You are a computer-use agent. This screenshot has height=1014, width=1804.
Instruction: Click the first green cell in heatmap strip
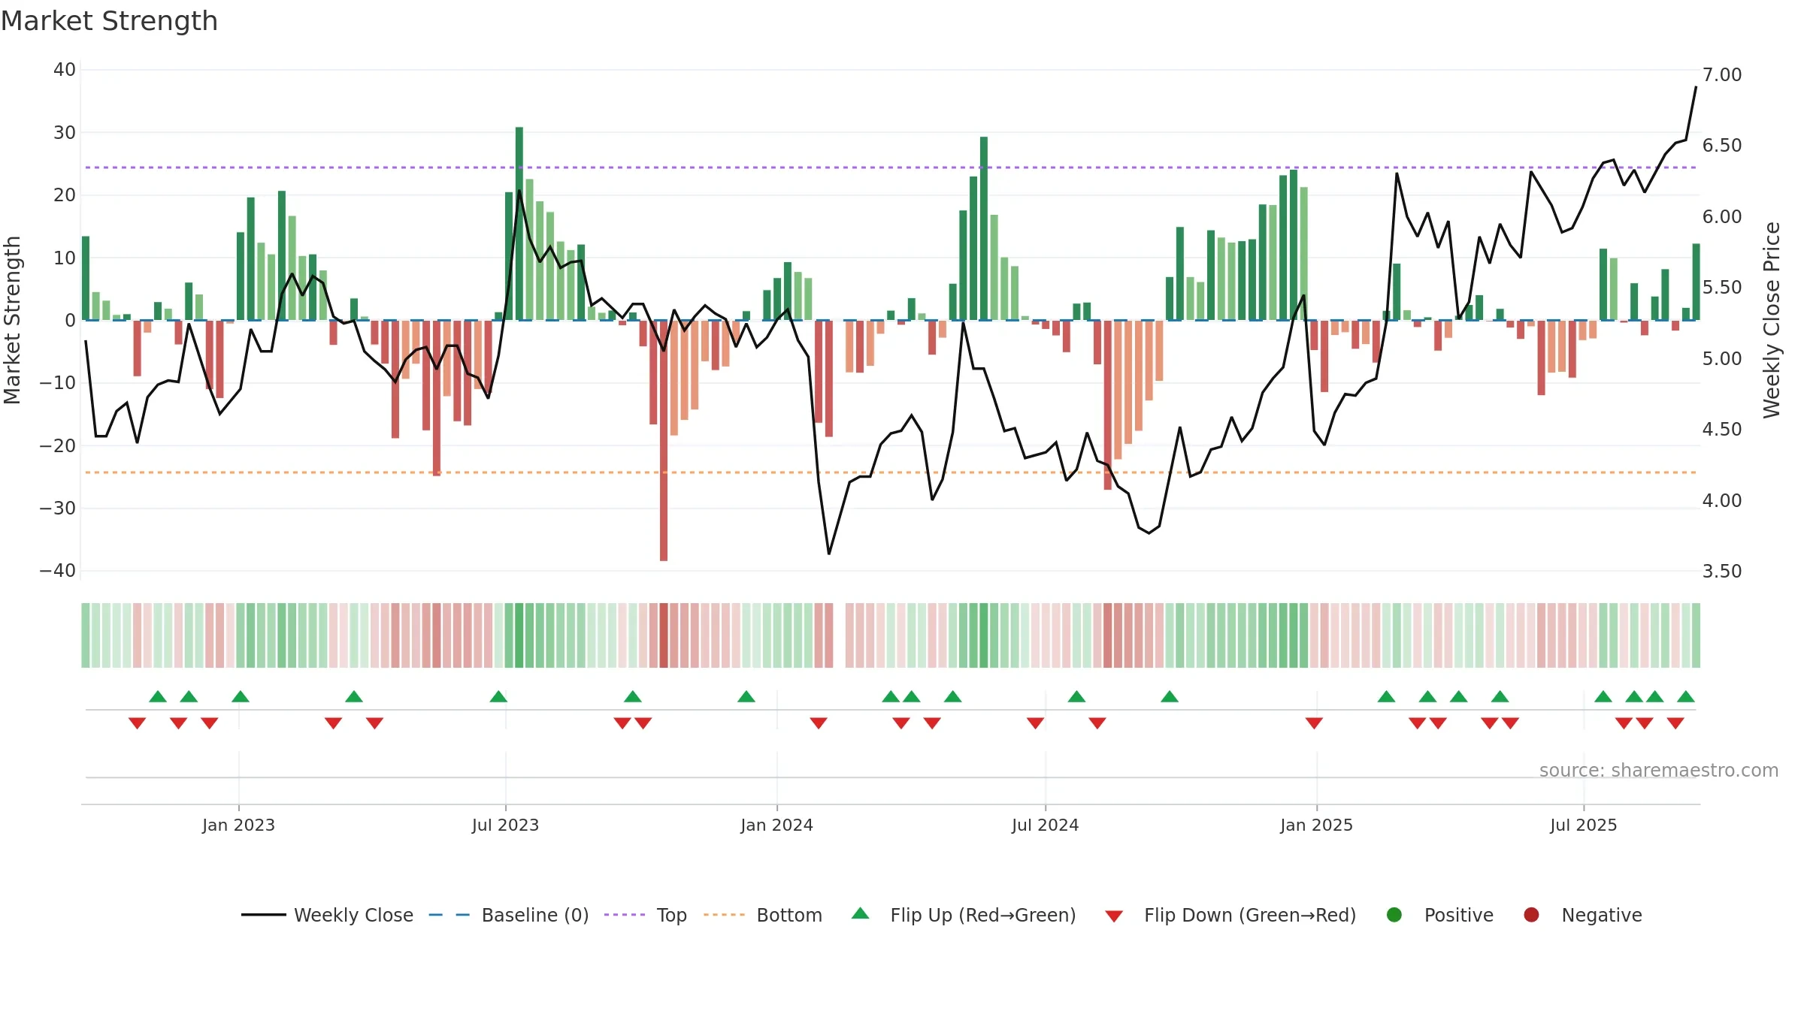click(86, 635)
